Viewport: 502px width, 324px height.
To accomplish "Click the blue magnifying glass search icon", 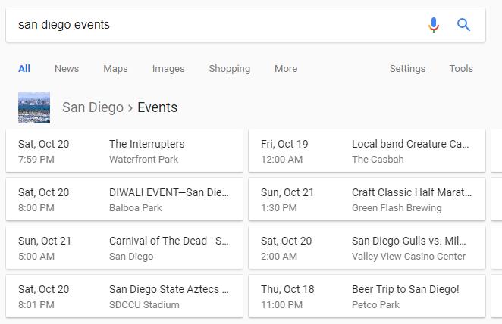I will 463,25.
